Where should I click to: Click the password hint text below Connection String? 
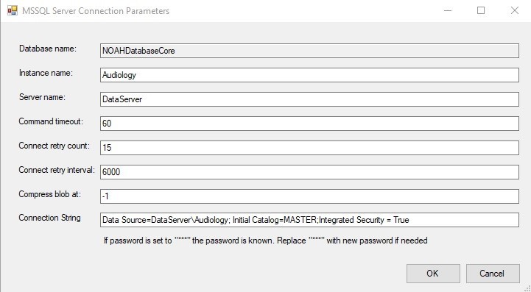coord(265,241)
